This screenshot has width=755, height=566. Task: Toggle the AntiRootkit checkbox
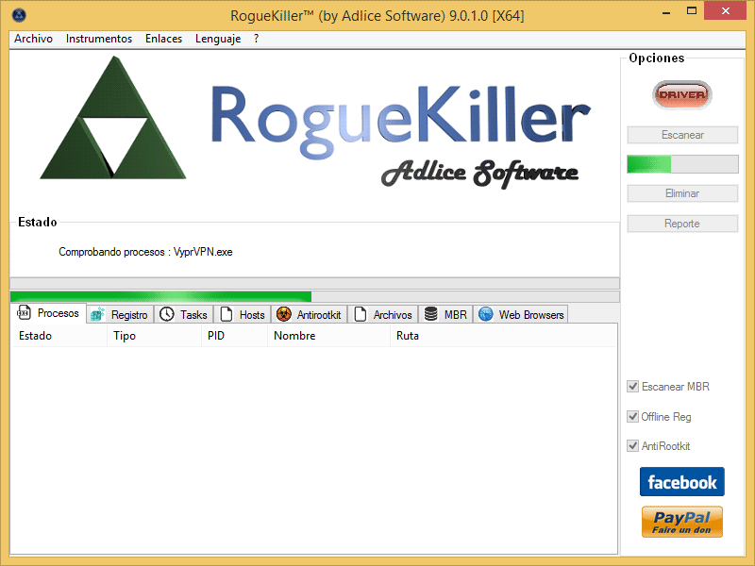[x=632, y=446]
